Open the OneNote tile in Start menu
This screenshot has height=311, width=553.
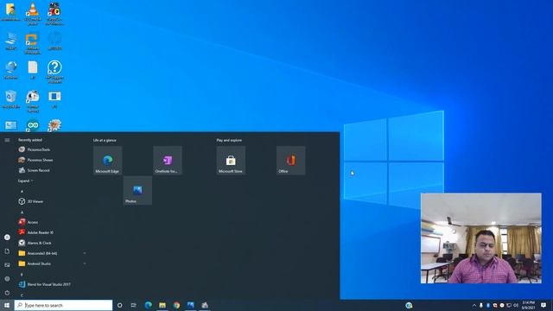tap(168, 161)
